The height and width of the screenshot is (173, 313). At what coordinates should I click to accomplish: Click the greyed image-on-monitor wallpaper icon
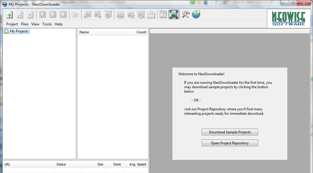[x=141, y=15]
